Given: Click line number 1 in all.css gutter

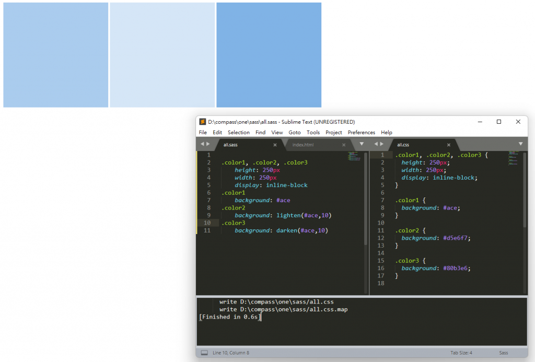Looking at the screenshot, I should point(382,155).
